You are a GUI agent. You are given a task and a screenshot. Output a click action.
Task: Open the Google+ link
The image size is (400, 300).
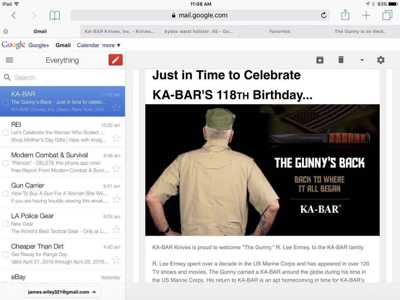pyautogui.click(x=39, y=45)
